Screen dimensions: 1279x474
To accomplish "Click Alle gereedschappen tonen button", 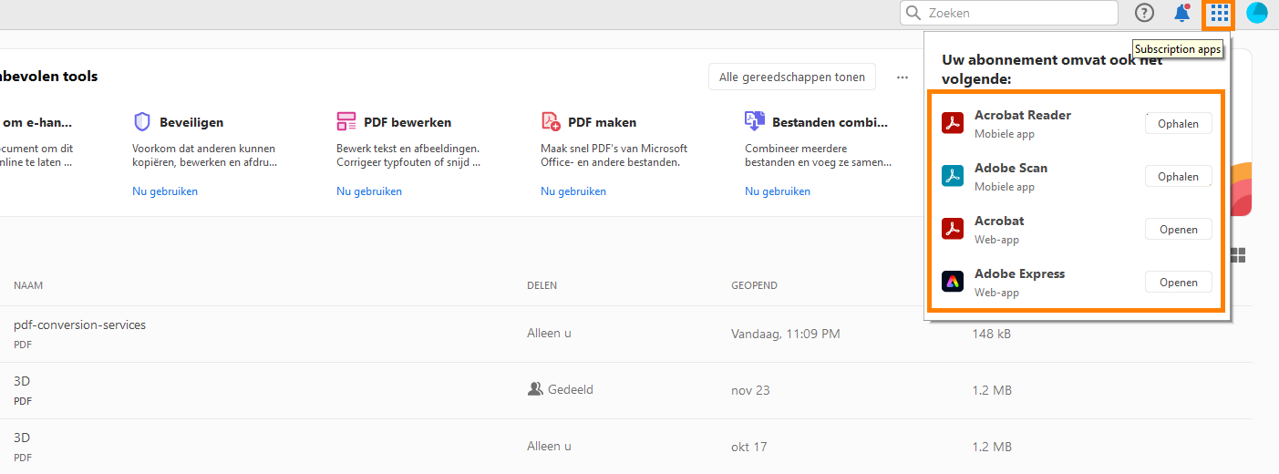I will (x=791, y=77).
